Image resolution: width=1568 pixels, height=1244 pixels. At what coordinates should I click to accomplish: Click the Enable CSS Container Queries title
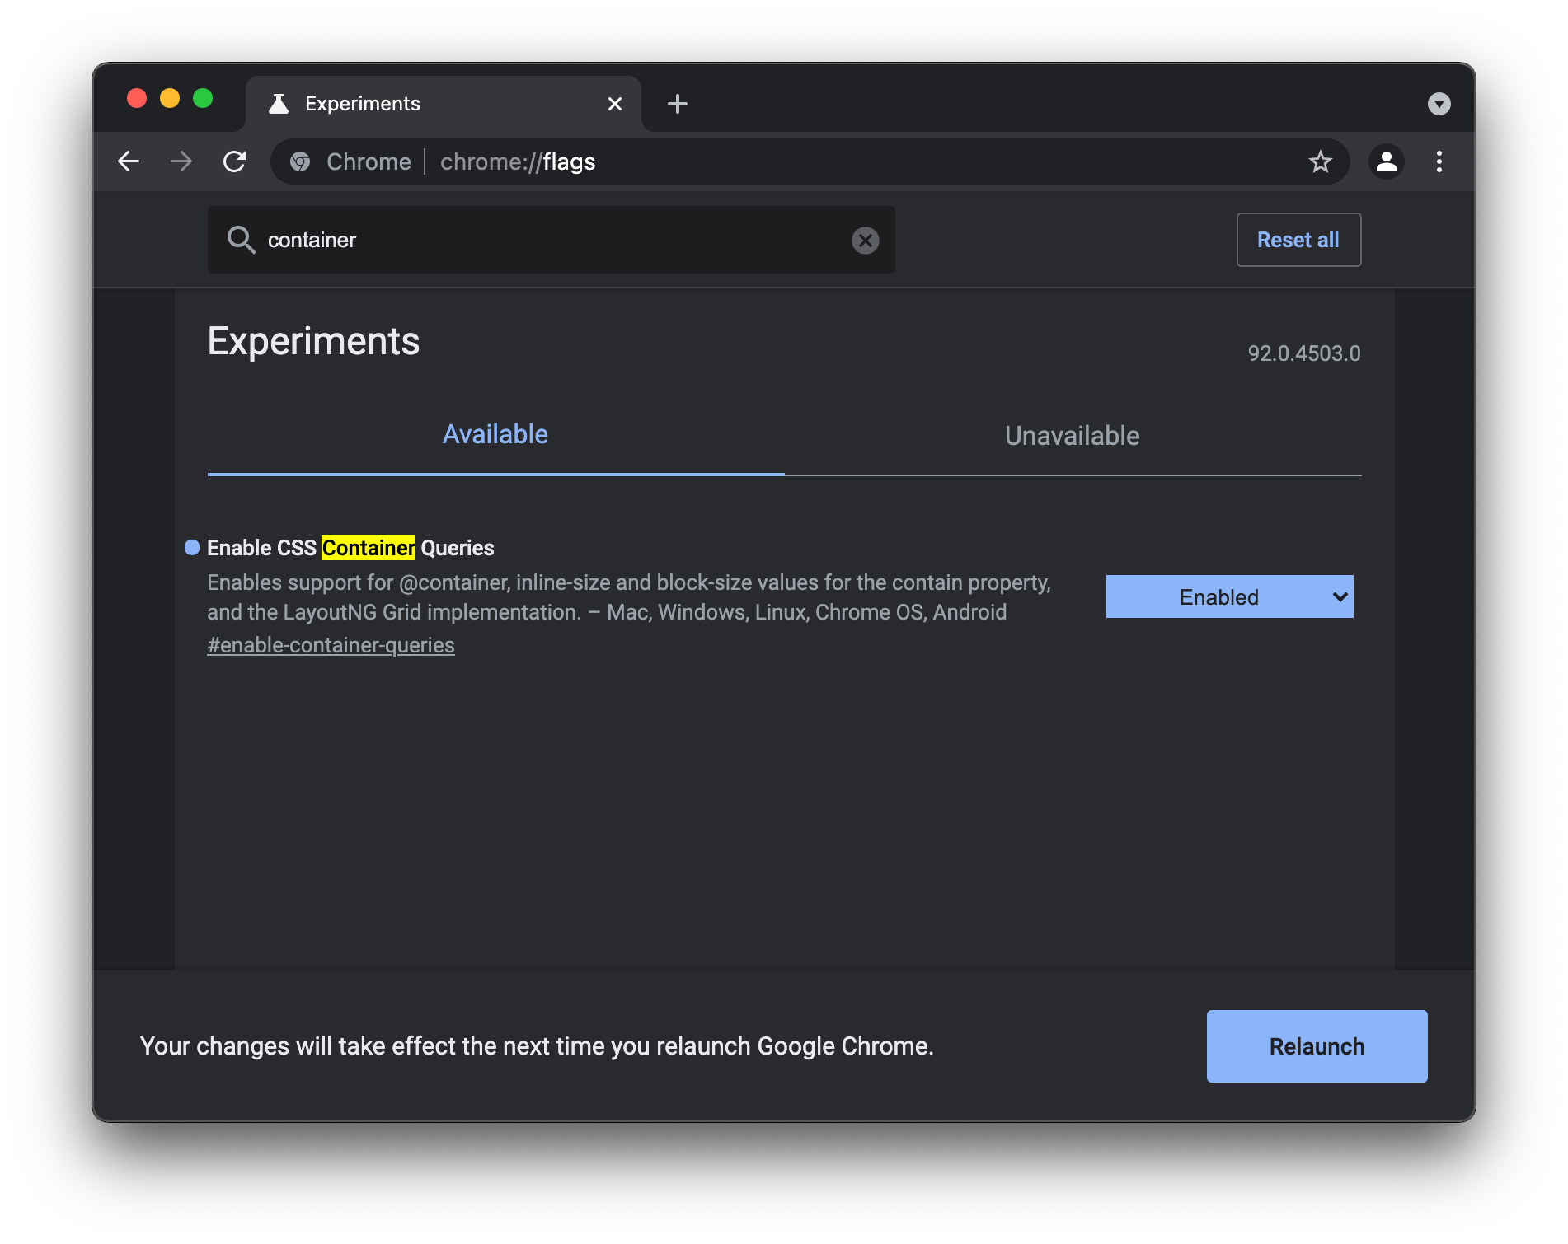[350, 548]
